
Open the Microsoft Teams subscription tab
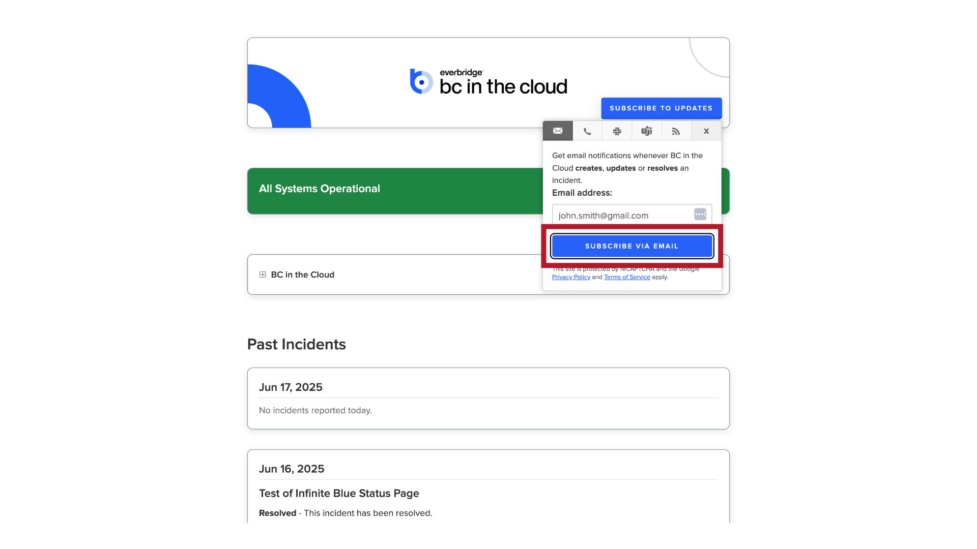(646, 131)
